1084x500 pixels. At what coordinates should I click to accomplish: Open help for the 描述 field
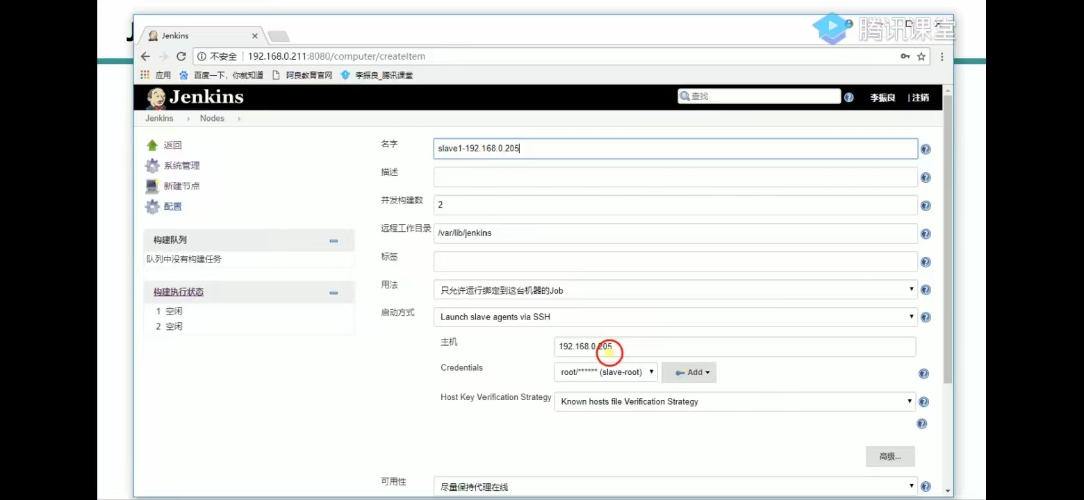[926, 178]
